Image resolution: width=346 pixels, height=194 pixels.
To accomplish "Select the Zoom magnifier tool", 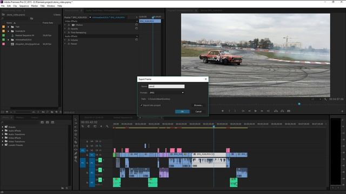I will pyautogui.click(x=76, y=161).
